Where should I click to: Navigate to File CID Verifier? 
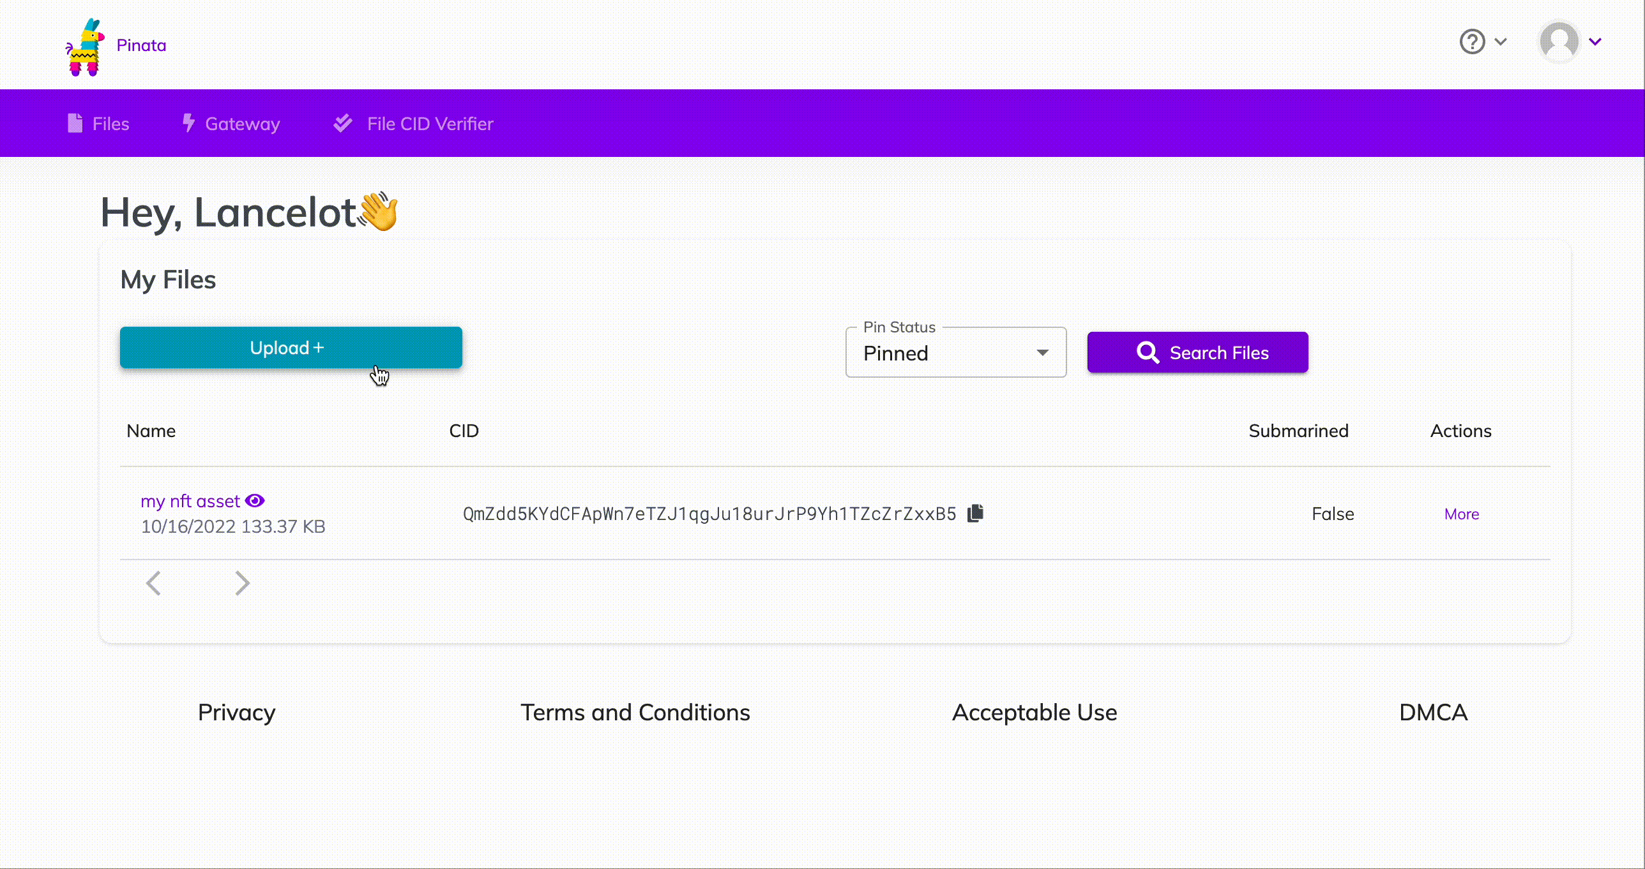429,123
